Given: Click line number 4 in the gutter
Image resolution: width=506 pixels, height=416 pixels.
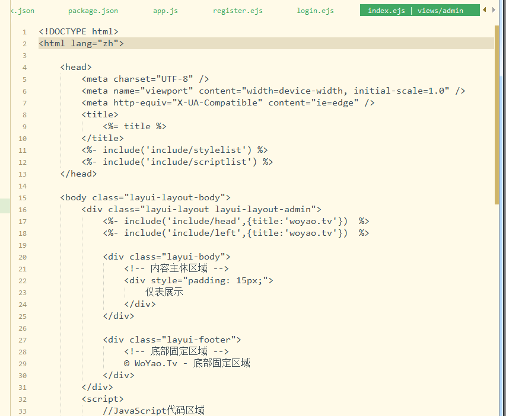Looking at the screenshot, I should click(24, 68).
